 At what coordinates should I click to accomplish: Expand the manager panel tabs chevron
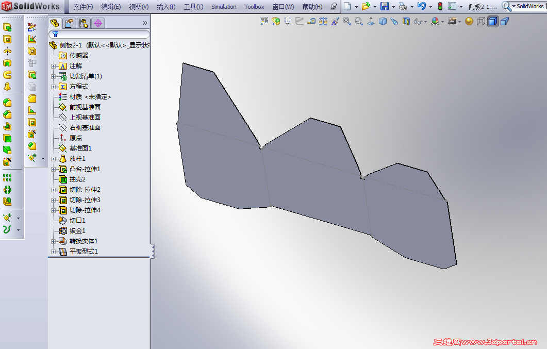coord(145,23)
